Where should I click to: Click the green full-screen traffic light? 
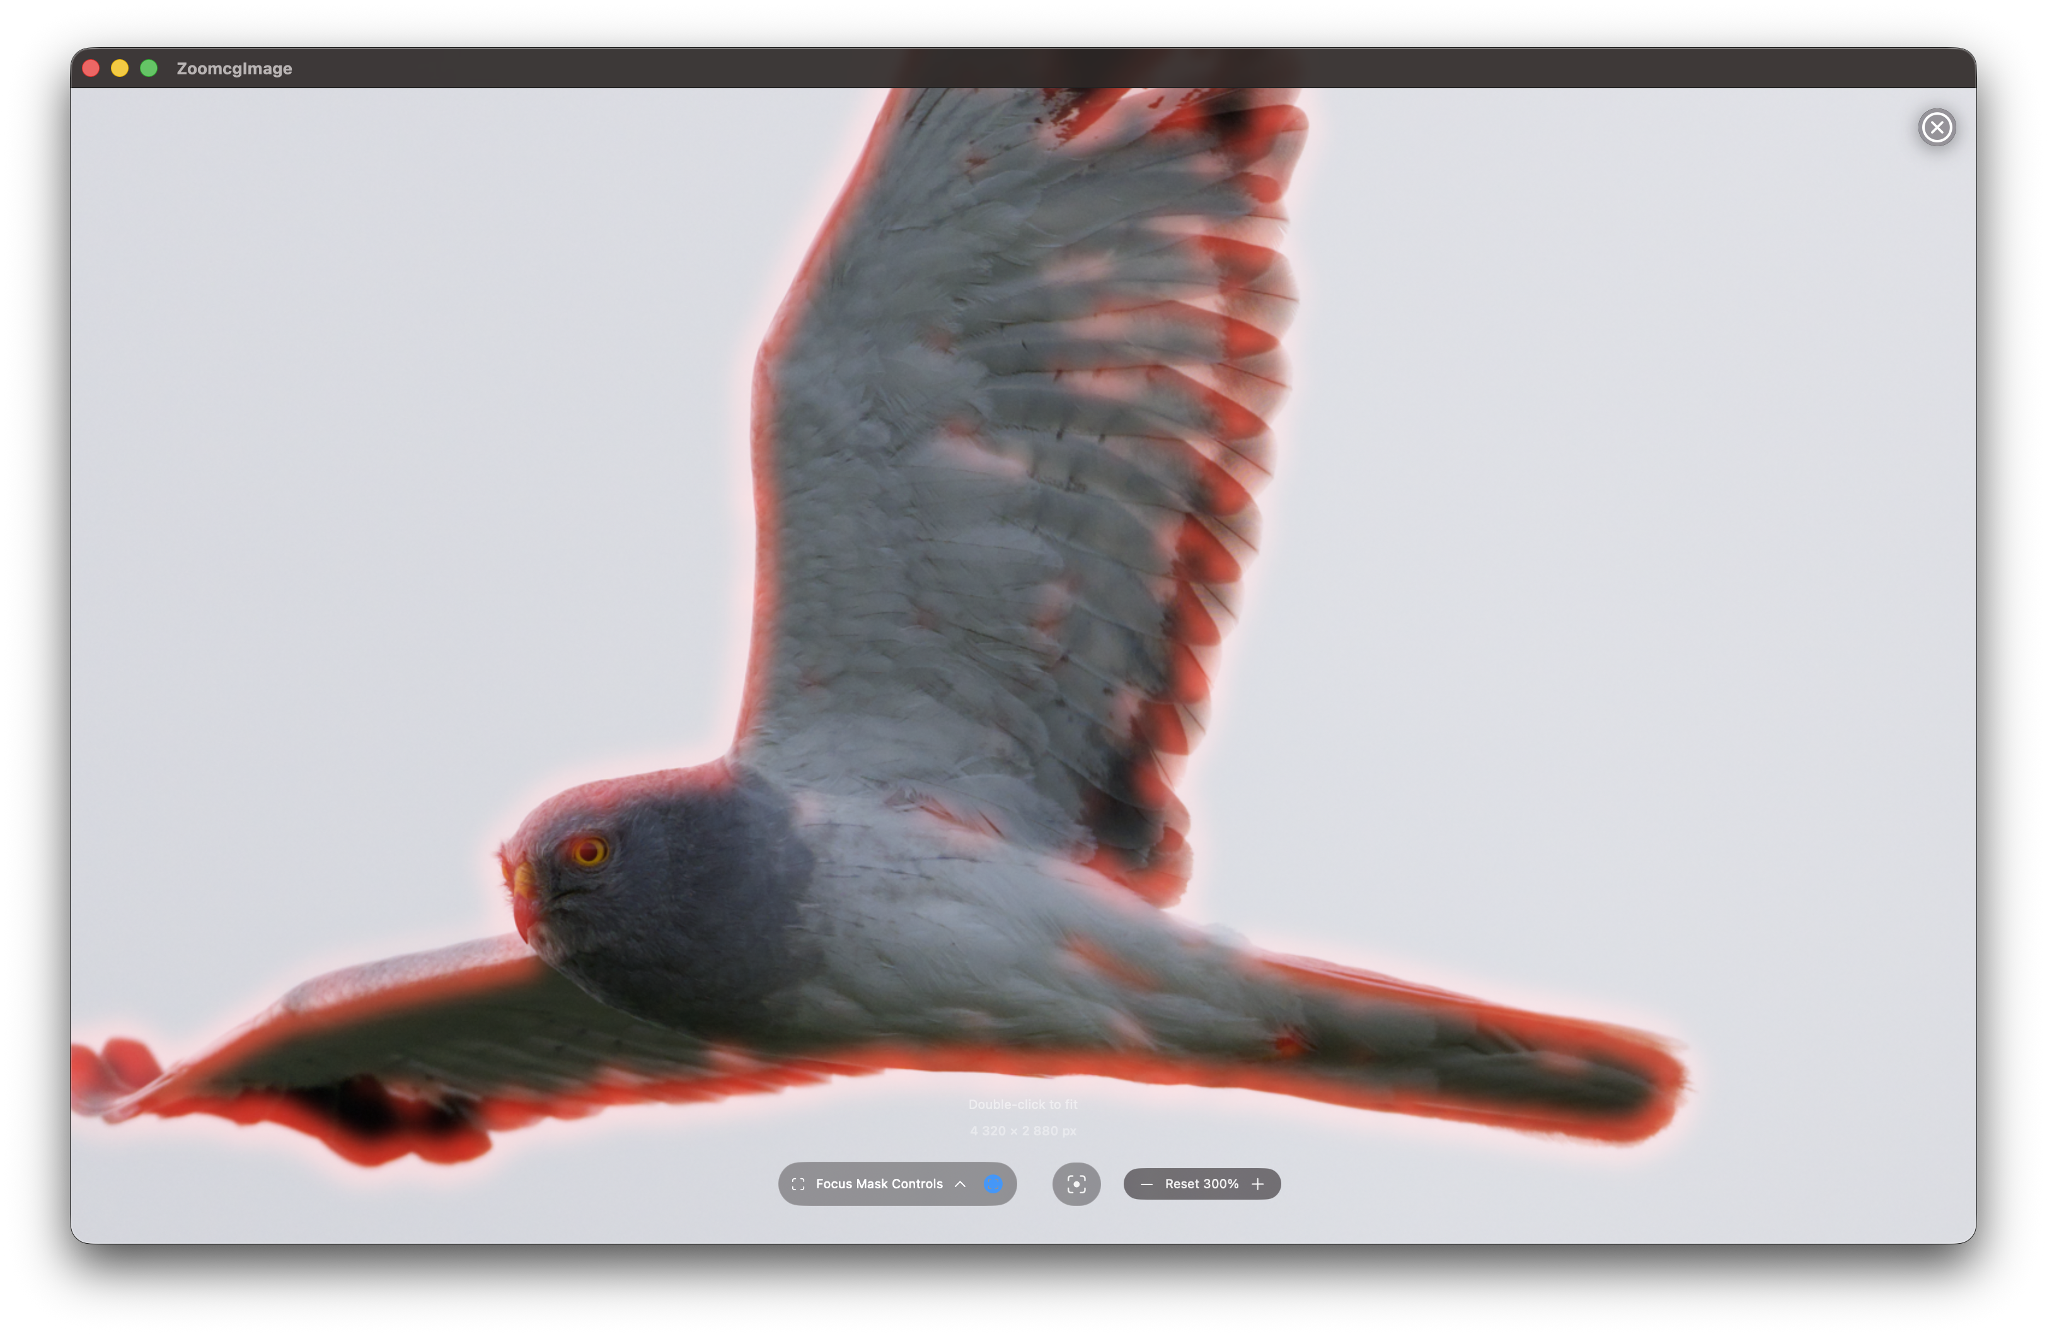pyautogui.click(x=149, y=68)
